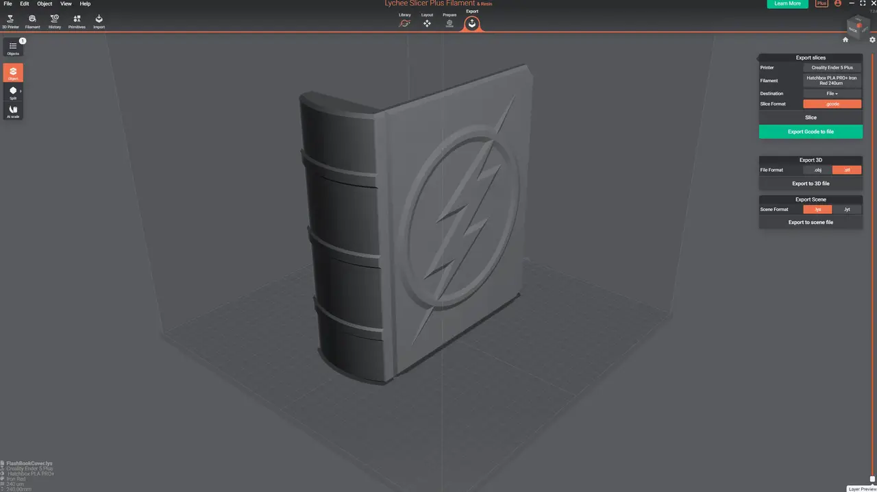Choose the .lyt scene format
Viewport: 877px width, 492px height.
847,209
